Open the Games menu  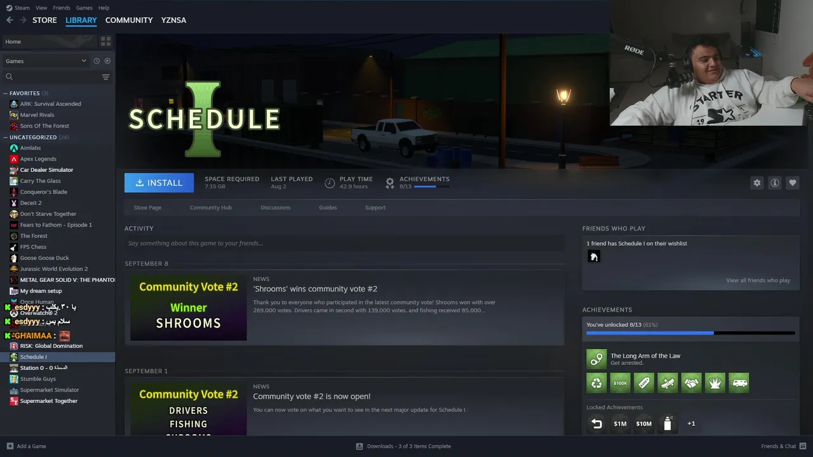coord(84,8)
